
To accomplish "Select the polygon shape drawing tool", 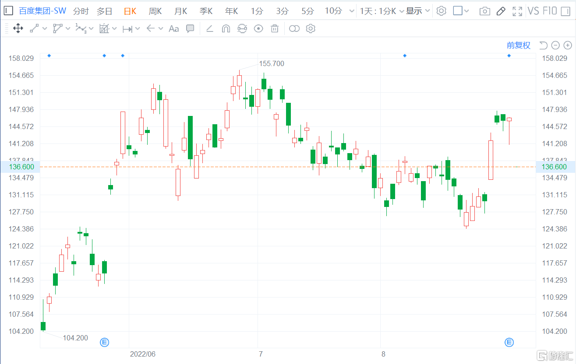I will (58, 29).
